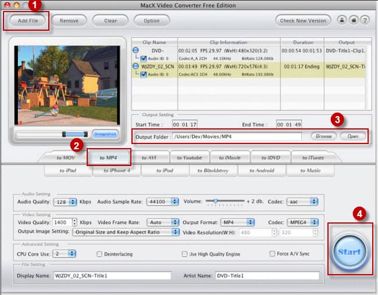This screenshot has height=295, width=378.
Task: Open the video Codec MPEG4 dropdown
Action: (303, 222)
